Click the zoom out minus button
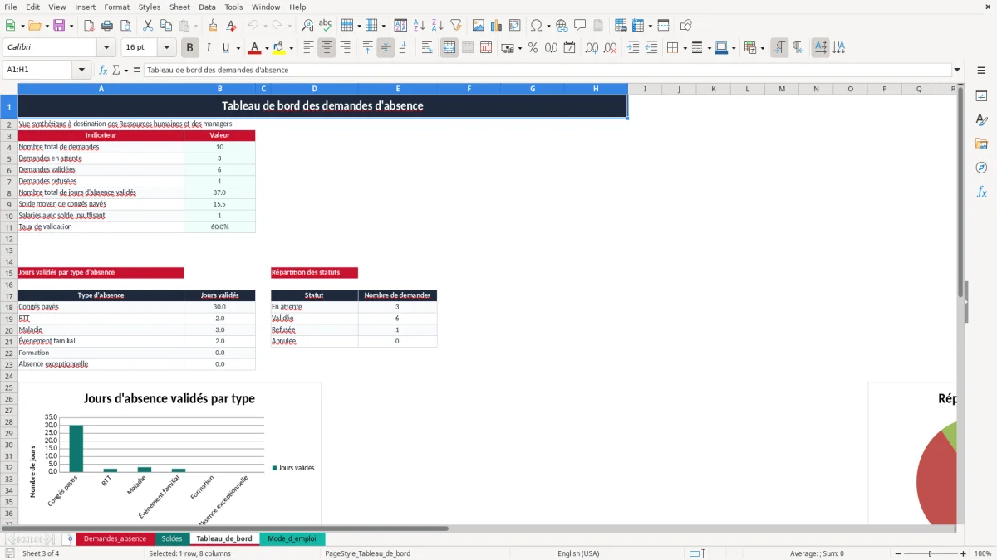Viewport: 997px width, 560px height. tap(896, 553)
